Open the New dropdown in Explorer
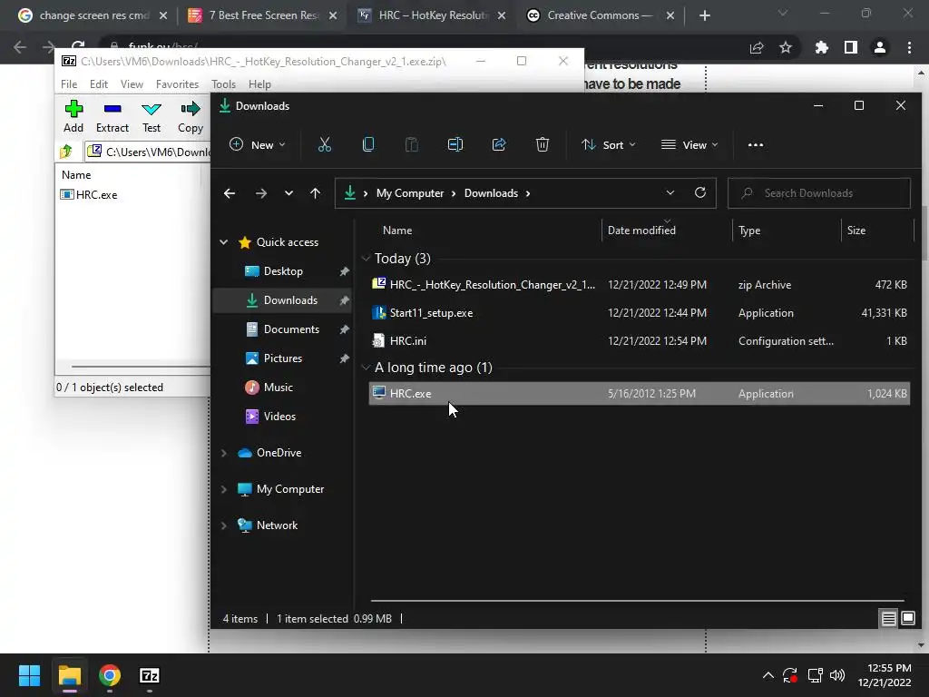Viewport: 929px width, 697px height. pos(258,144)
